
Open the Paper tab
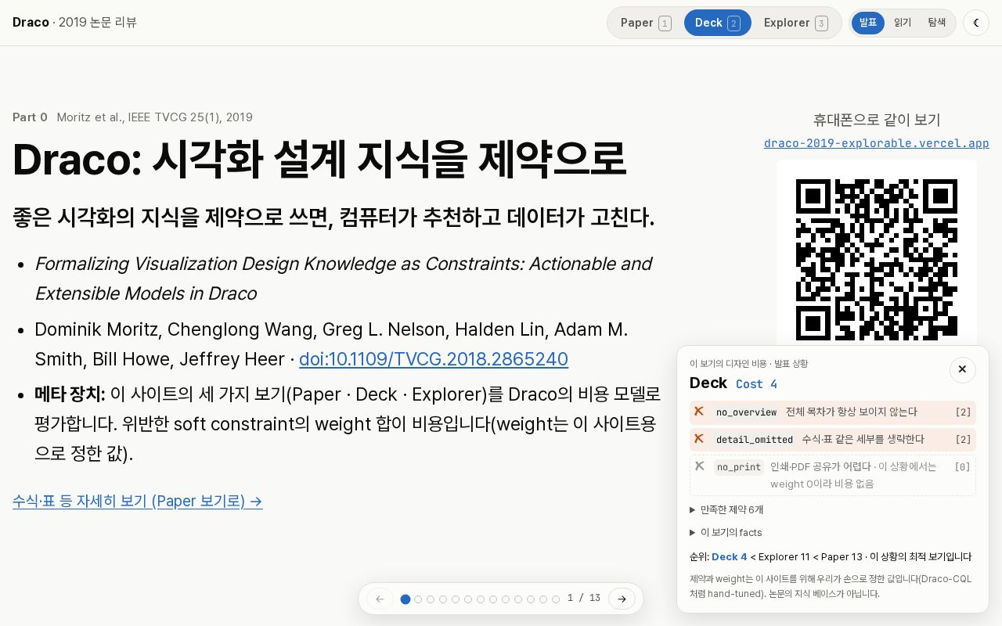click(x=646, y=23)
